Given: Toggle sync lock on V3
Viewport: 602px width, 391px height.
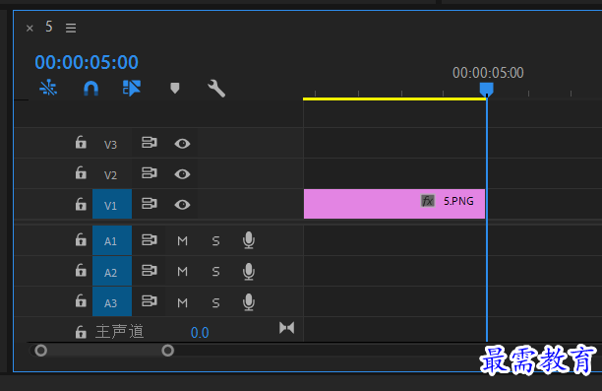Looking at the screenshot, I should click(x=150, y=143).
